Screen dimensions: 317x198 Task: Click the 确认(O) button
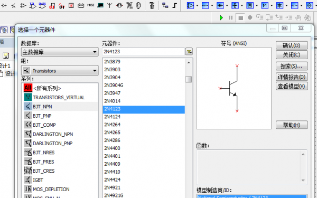[292, 45]
